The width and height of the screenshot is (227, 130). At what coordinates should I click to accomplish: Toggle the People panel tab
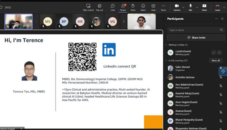click(123, 7)
